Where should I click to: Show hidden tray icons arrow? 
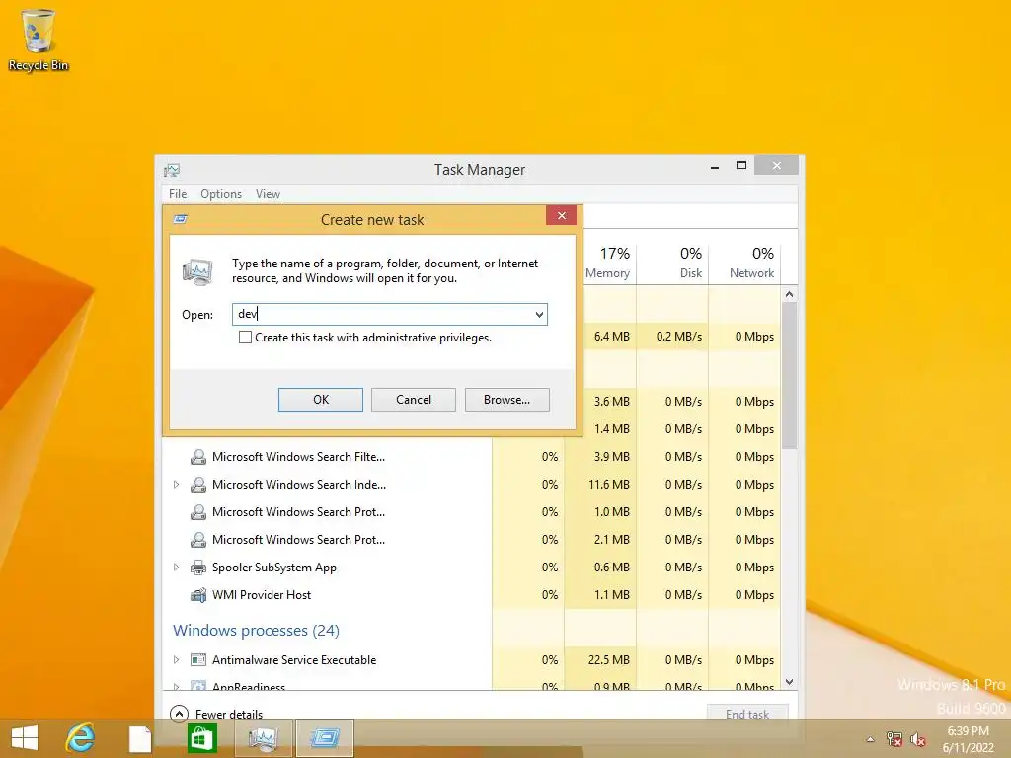[x=871, y=739]
